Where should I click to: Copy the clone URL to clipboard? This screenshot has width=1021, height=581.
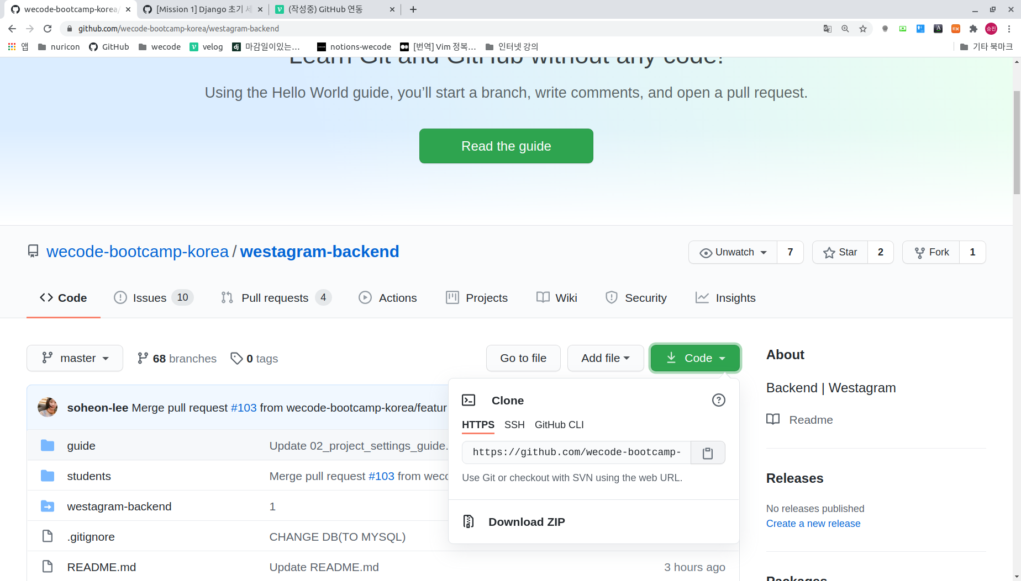click(708, 453)
